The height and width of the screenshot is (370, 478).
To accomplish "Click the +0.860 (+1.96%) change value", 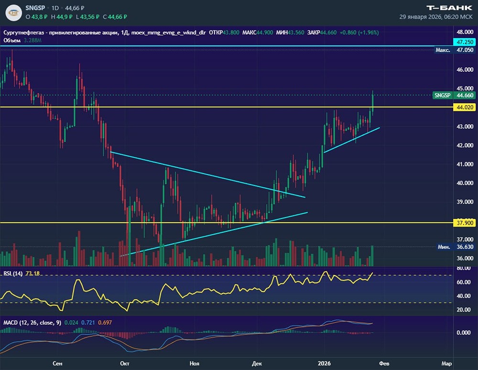I will [359, 33].
